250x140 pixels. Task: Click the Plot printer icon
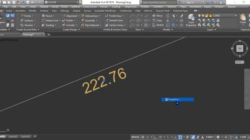pos(28,2)
